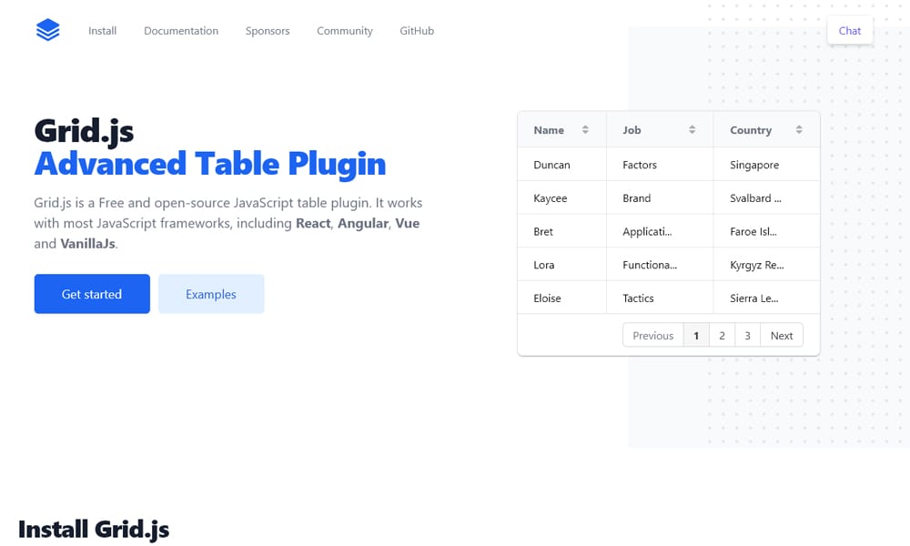Sort table by Job column arrows

(692, 130)
